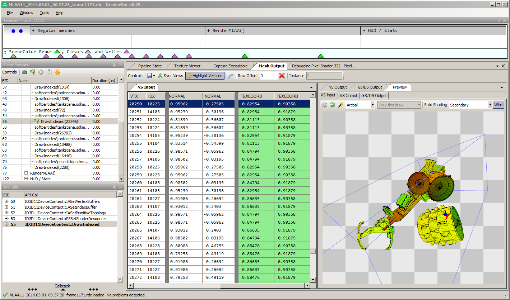The image size is (510, 300).
Task: Click the clock timing icon in Event Browser
Action: (x=41, y=72)
